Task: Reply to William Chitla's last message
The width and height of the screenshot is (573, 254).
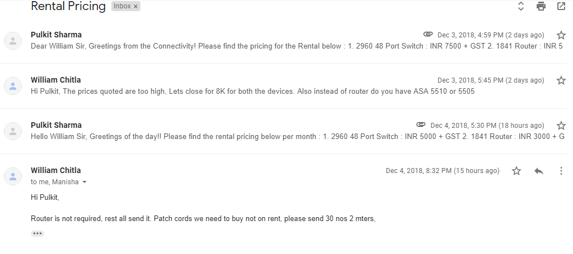Action: pos(539,171)
